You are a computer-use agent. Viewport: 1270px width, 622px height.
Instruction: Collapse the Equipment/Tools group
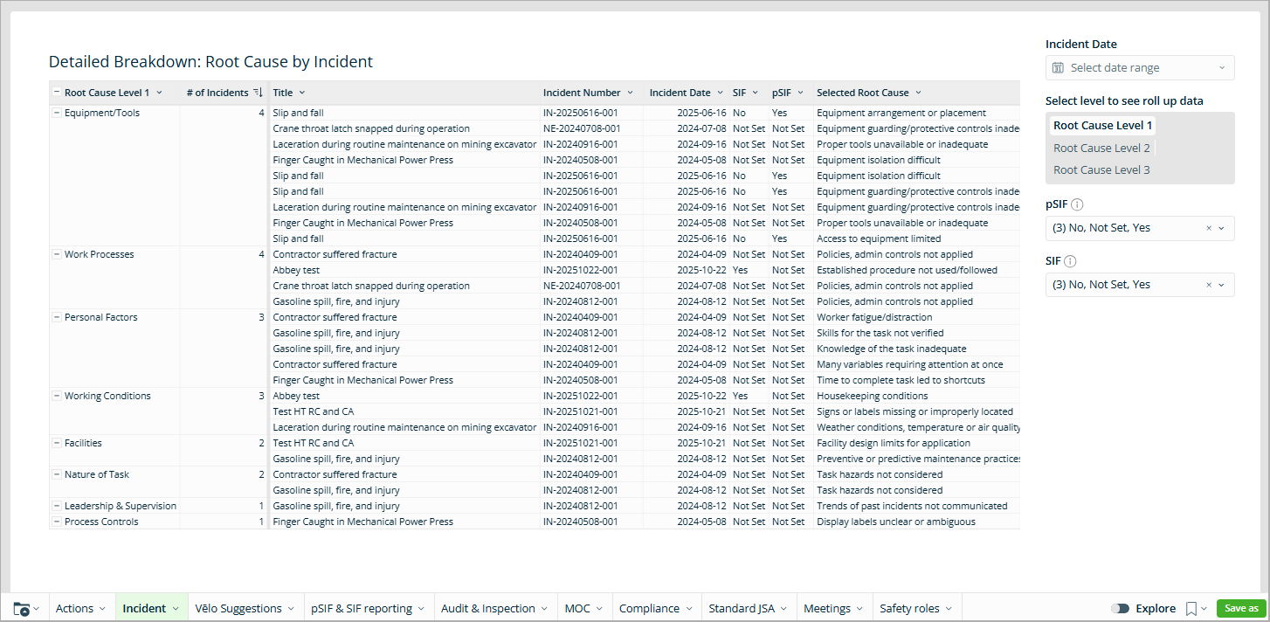(57, 113)
